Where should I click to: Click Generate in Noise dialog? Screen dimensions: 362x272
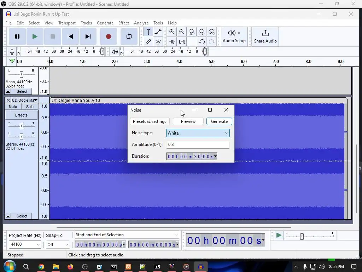pyautogui.click(x=219, y=121)
